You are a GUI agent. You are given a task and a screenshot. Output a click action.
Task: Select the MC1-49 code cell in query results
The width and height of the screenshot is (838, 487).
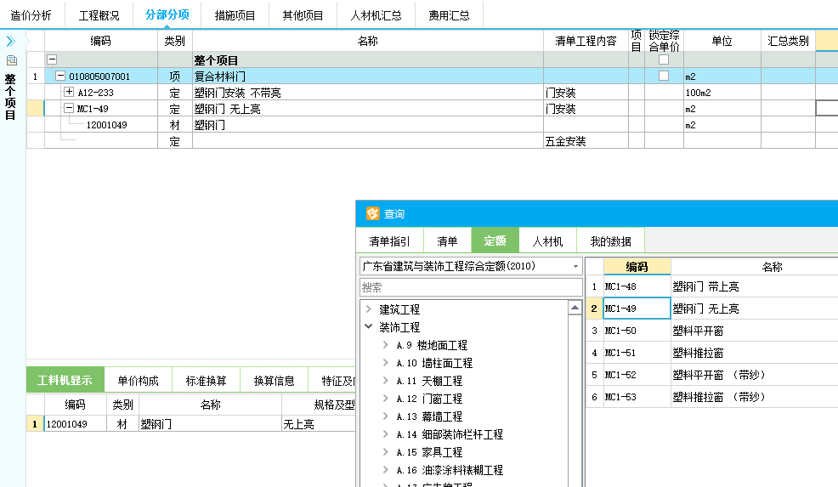pos(637,309)
